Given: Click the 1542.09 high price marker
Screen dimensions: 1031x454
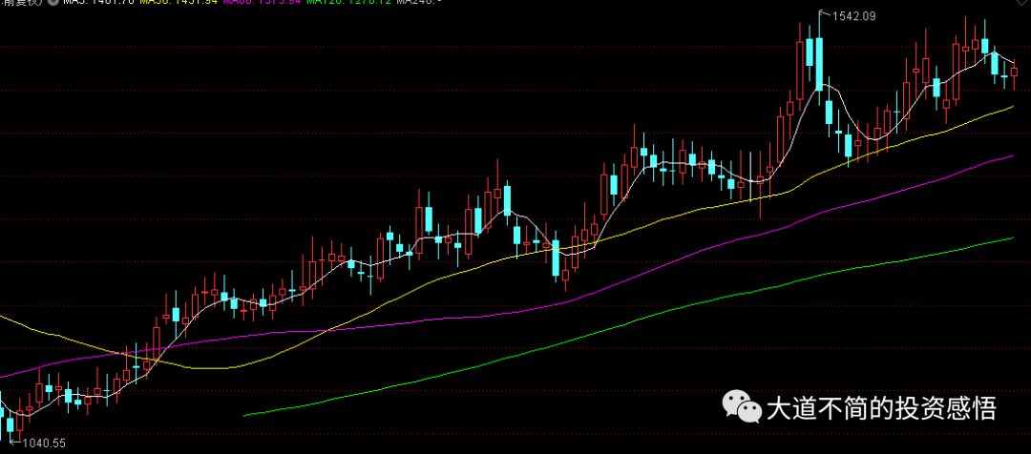Looking at the screenshot, I should click(x=854, y=16).
